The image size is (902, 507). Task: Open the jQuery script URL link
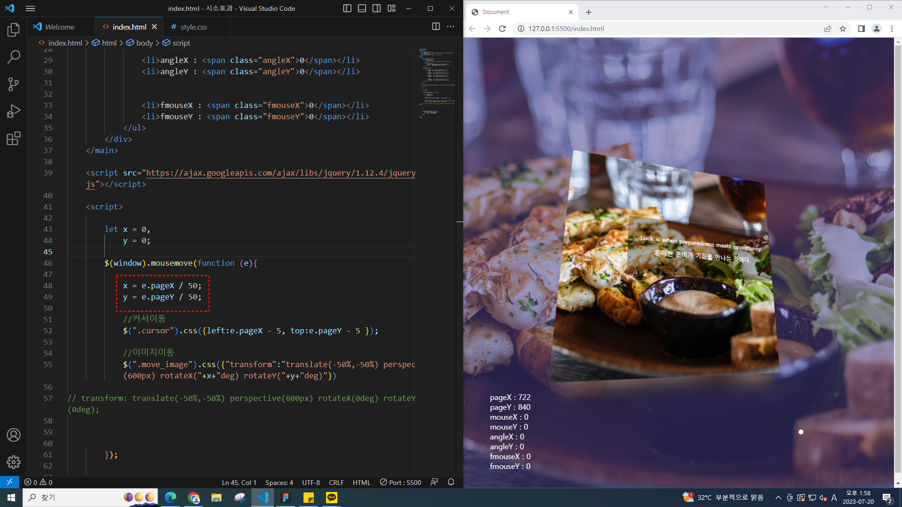[x=280, y=173]
